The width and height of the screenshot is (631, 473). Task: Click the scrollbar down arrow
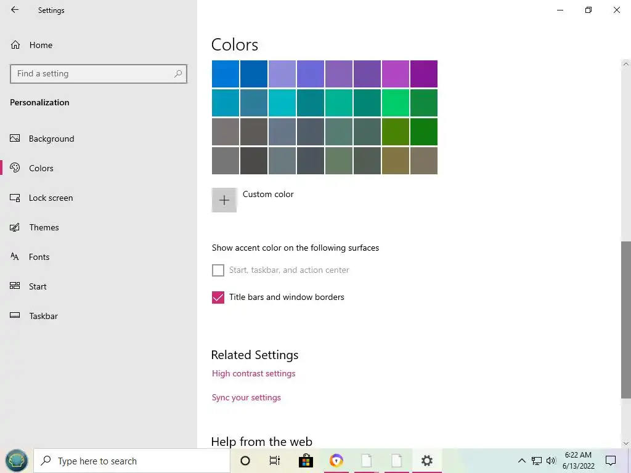[x=626, y=443]
